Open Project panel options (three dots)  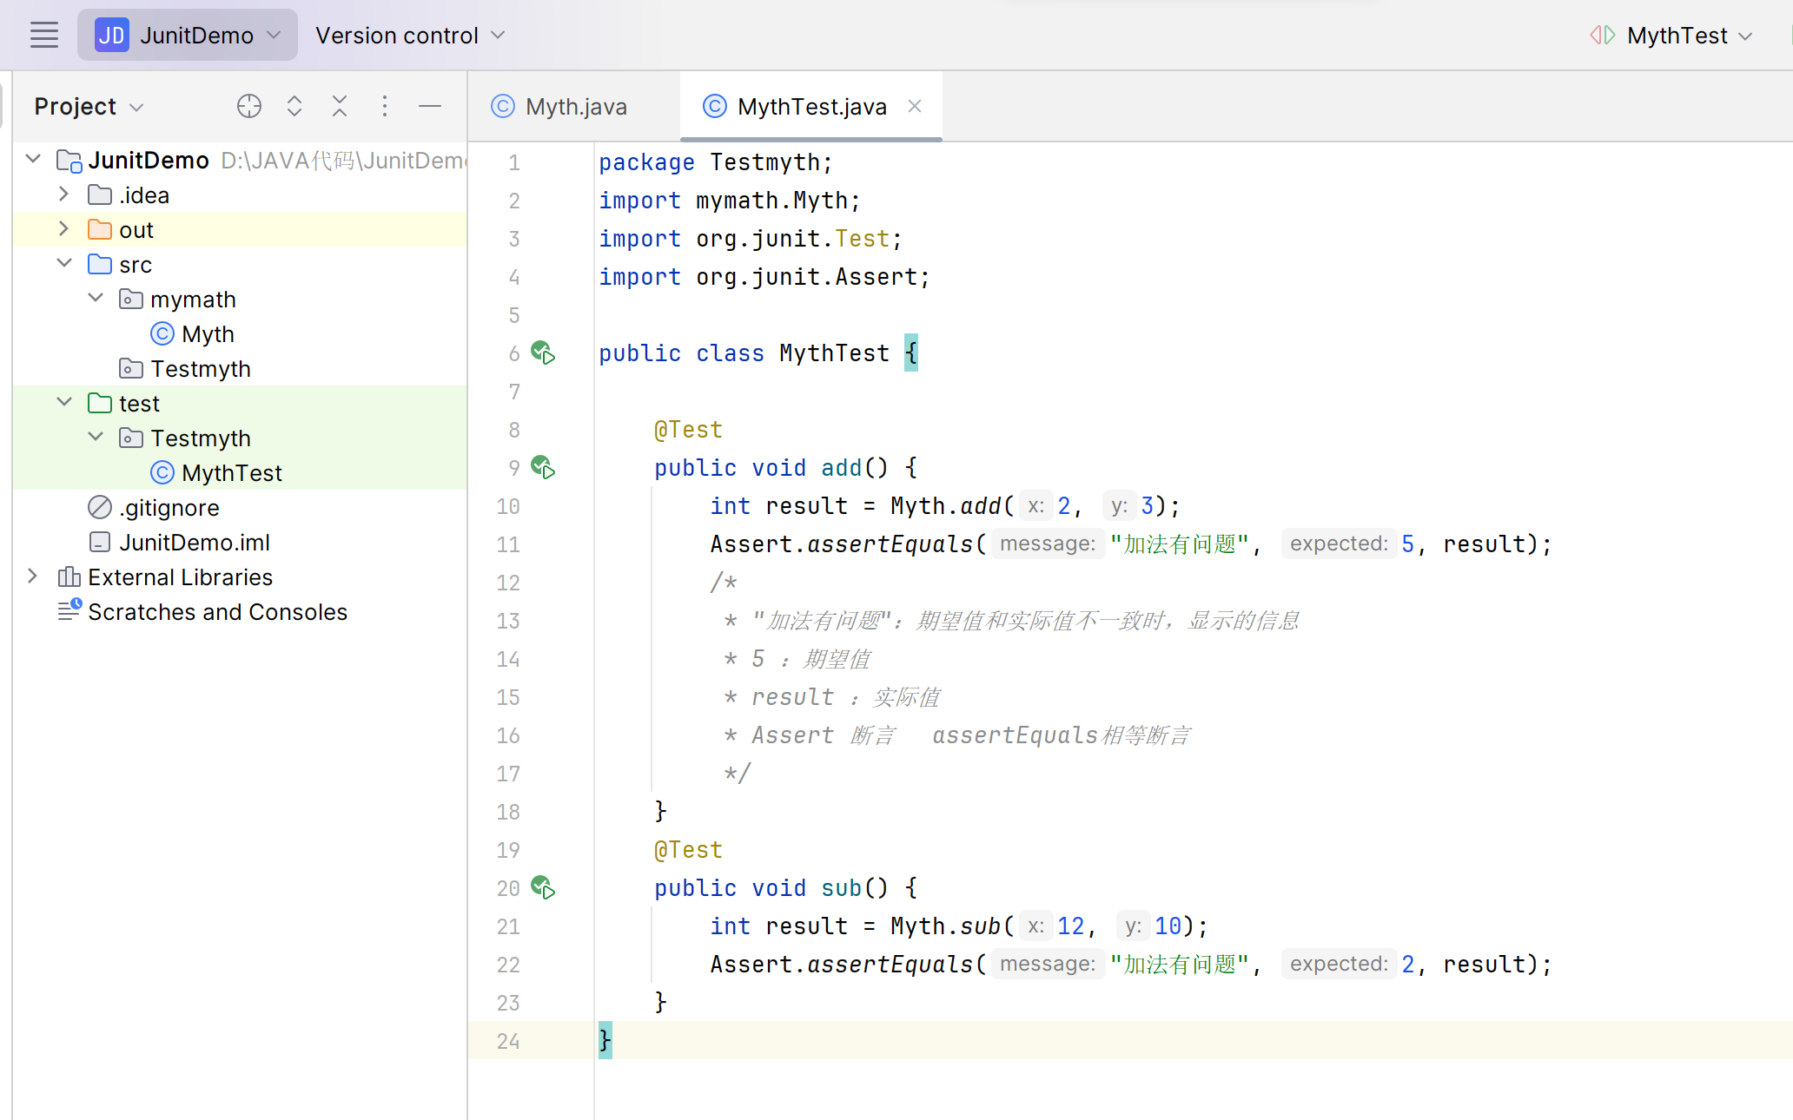coord(385,106)
